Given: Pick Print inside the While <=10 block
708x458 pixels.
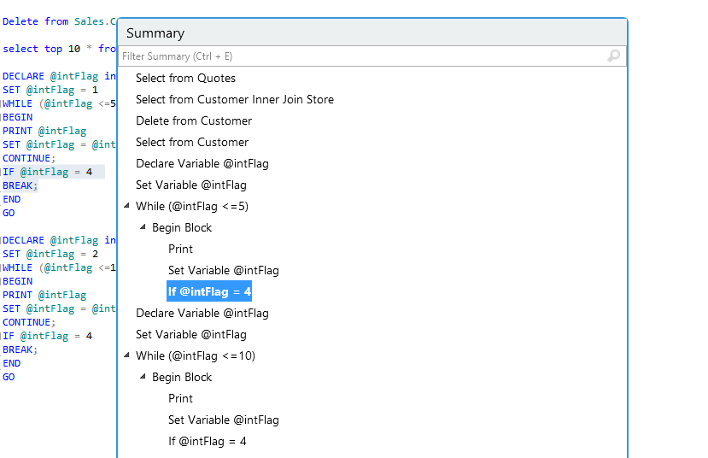Looking at the screenshot, I should 180,398.
